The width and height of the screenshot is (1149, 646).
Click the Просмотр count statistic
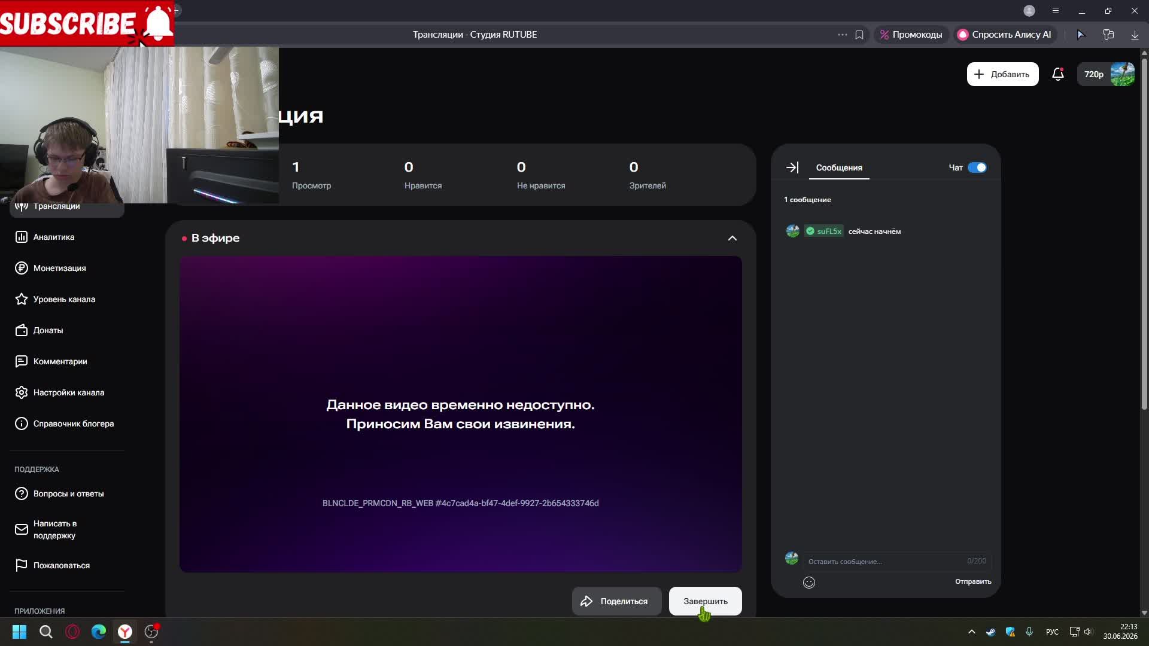pyautogui.click(x=311, y=175)
